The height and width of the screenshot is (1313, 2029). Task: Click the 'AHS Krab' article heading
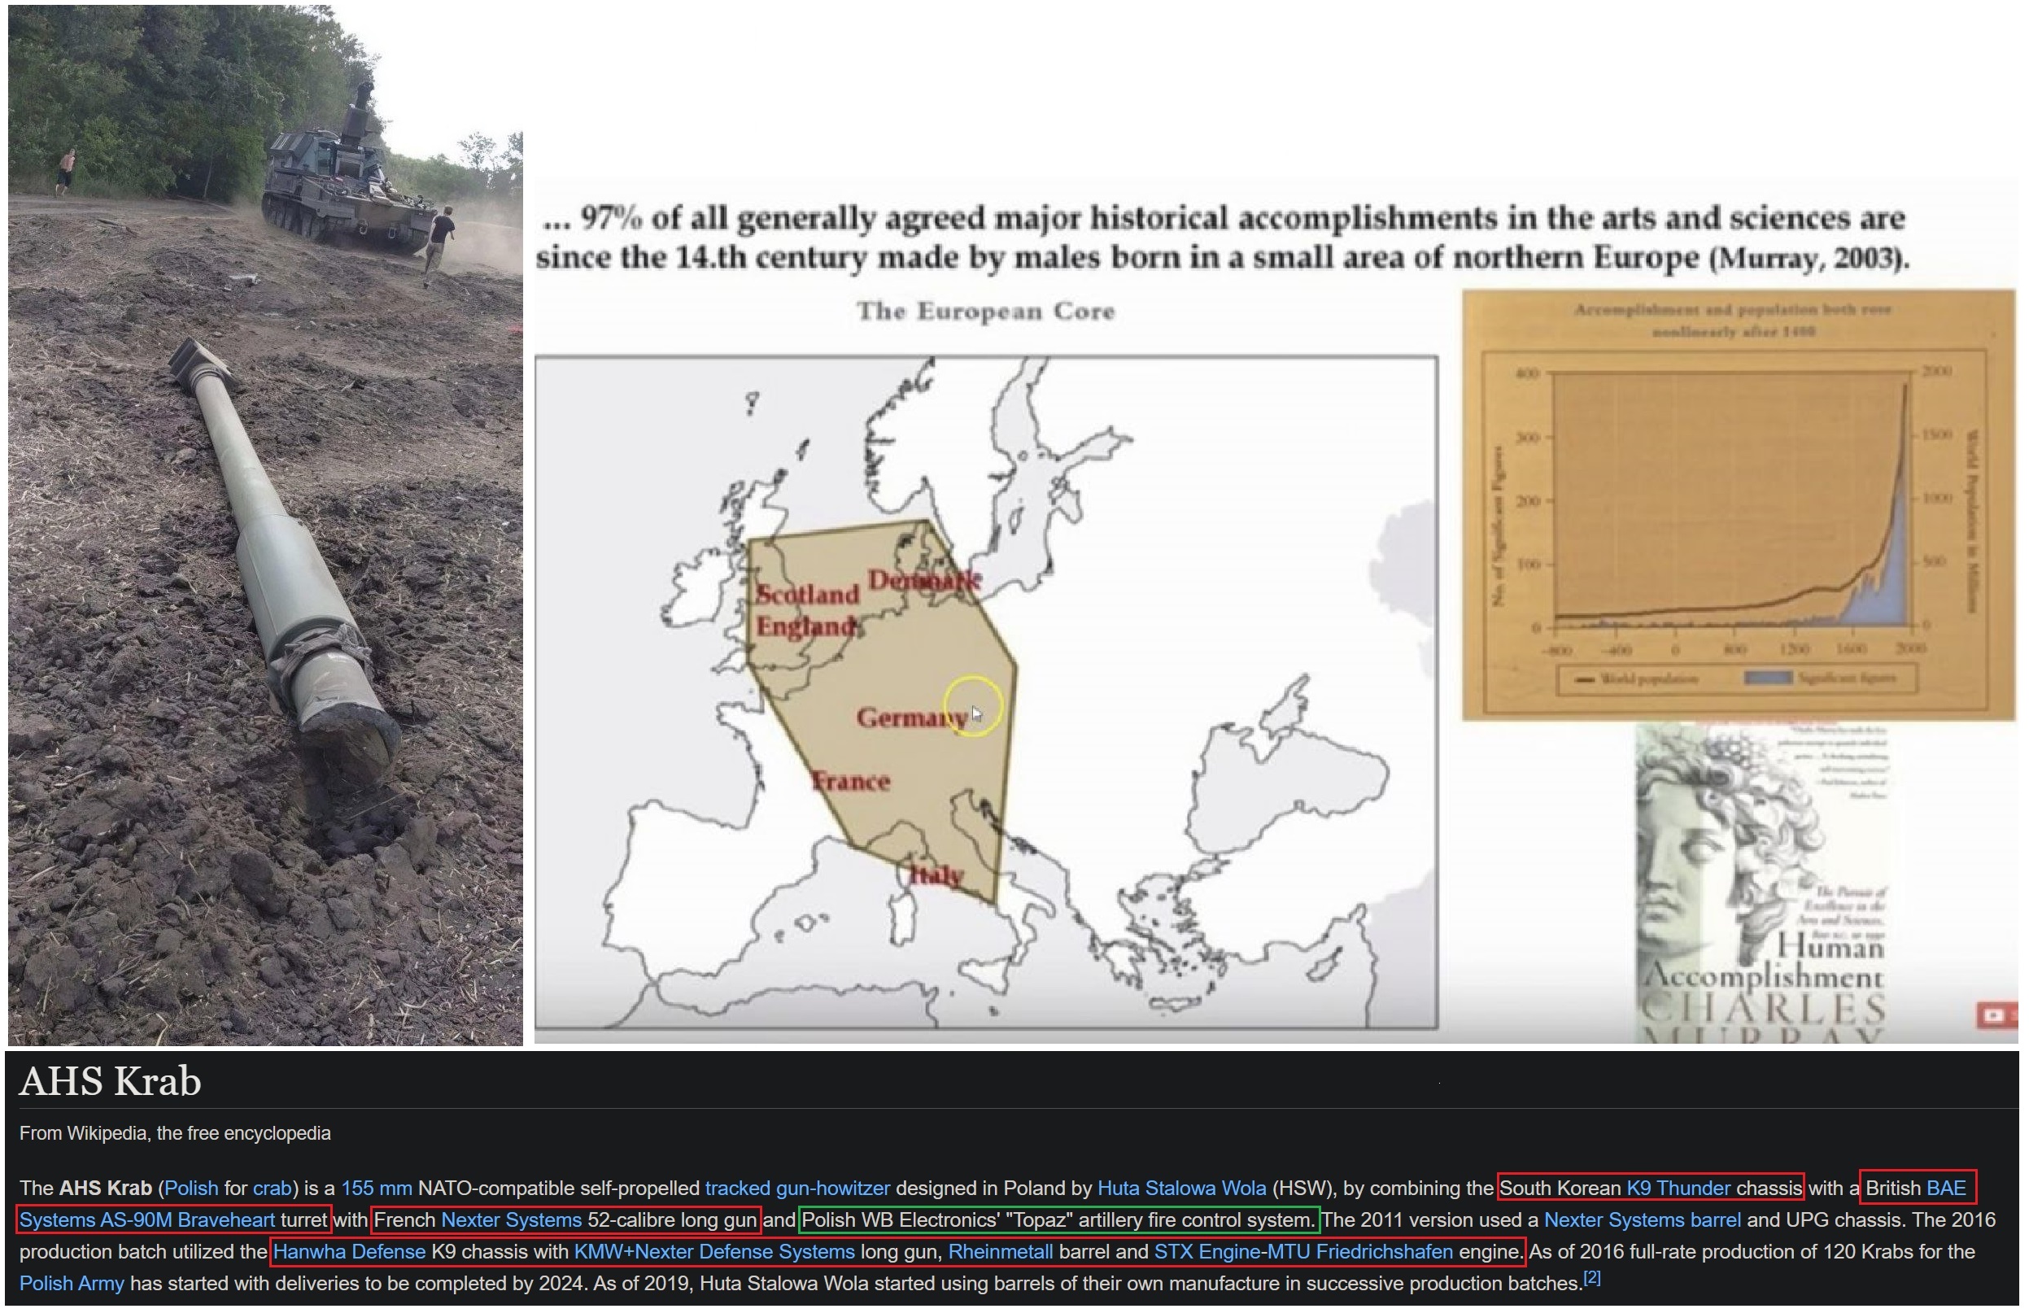tap(110, 1081)
